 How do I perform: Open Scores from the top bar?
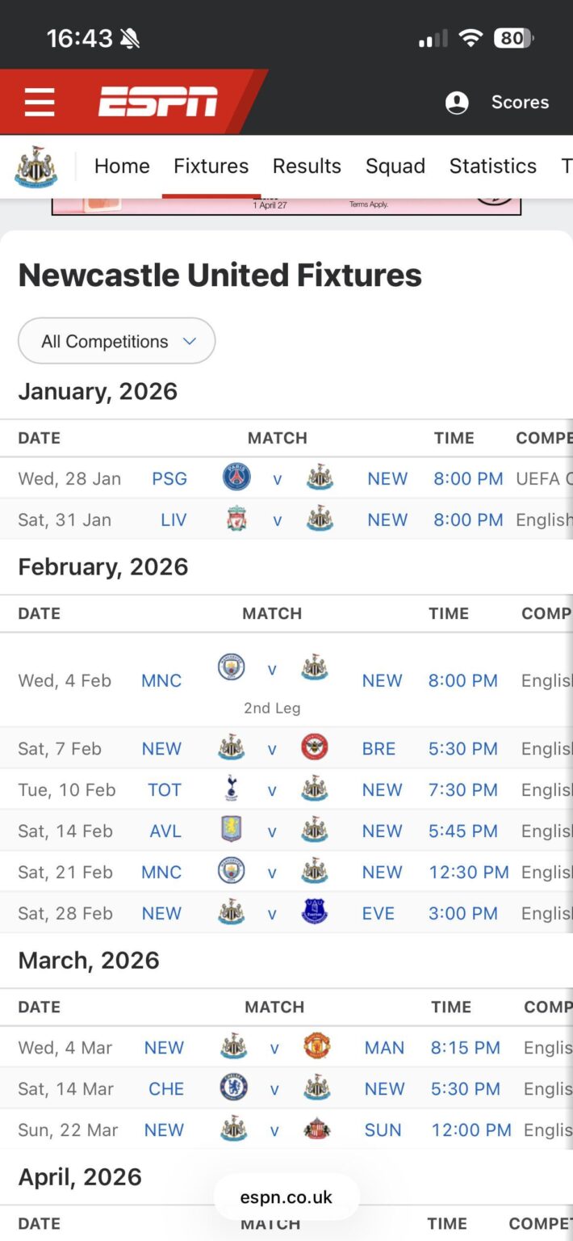520,102
